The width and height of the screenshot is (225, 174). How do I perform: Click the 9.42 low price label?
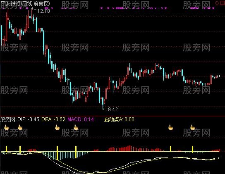113,110
